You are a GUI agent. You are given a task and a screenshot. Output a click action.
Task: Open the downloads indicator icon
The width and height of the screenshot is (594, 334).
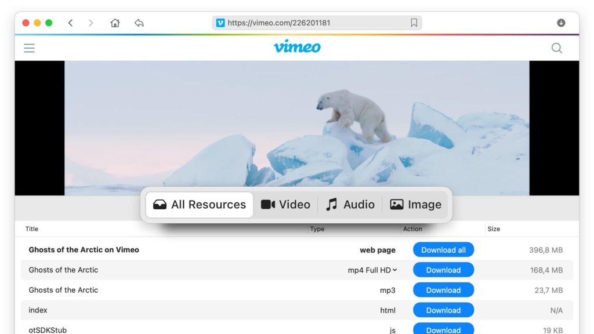tap(561, 23)
